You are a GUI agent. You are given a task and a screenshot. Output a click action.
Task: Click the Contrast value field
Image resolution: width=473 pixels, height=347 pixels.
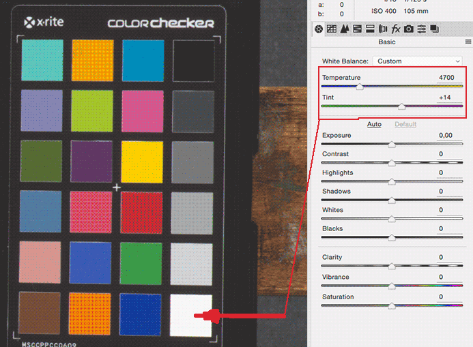click(x=449, y=154)
